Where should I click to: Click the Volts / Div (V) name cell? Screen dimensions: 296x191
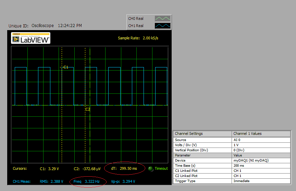(202, 145)
